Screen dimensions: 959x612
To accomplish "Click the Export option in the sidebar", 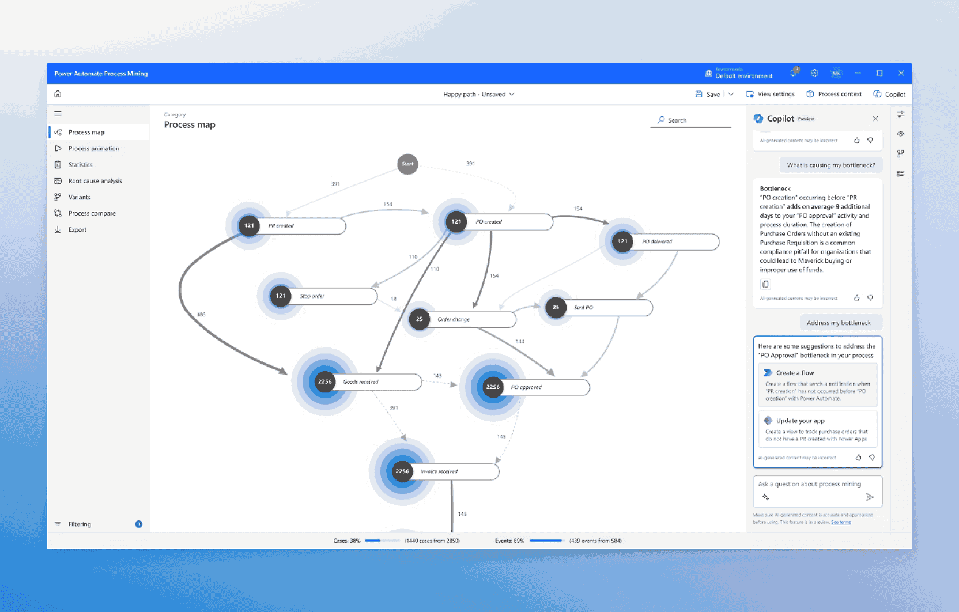I will [x=75, y=229].
